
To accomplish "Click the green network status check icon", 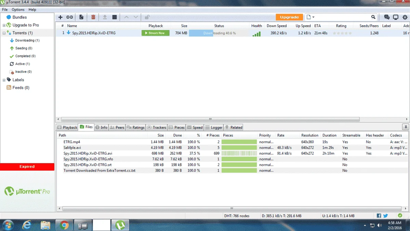I will coord(400,216).
